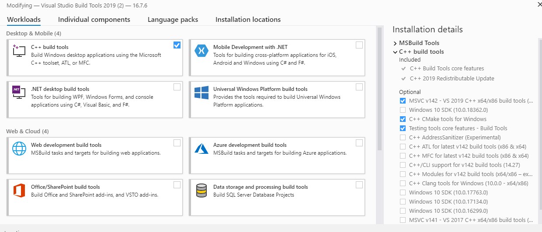The height and width of the screenshot is (232, 542).
Task: Check C++ ATL for latest v142 build tools
Action: [x=403, y=147]
